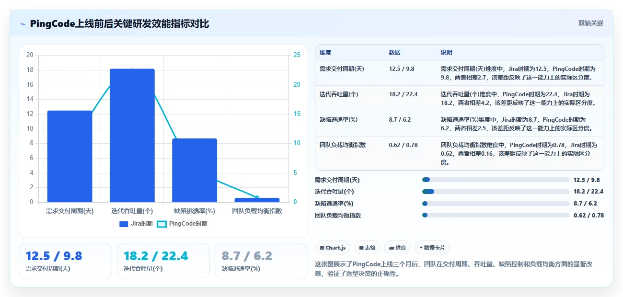Click the 团队负载均衡指数 x-axis label
Image resolution: width=623 pixels, height=297 pixels.
257,211
